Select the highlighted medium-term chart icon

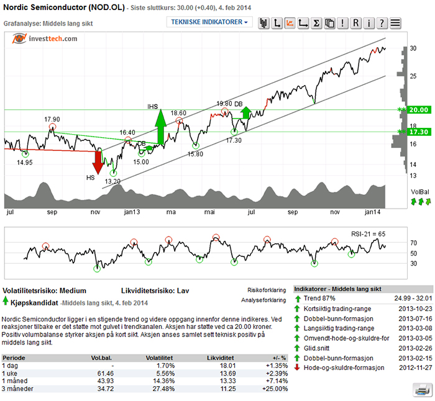pos(290,23)
